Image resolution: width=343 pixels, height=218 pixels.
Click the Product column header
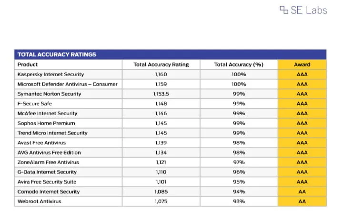click(28, 65)
